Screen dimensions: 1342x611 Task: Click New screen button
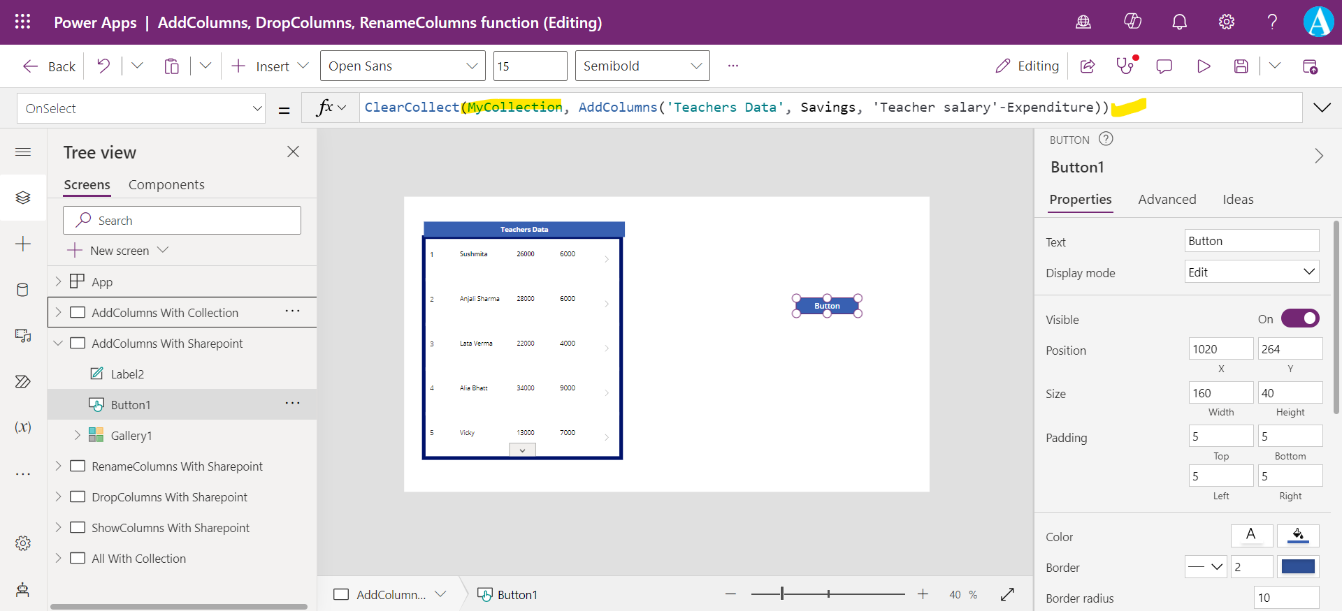pos(119,251)
